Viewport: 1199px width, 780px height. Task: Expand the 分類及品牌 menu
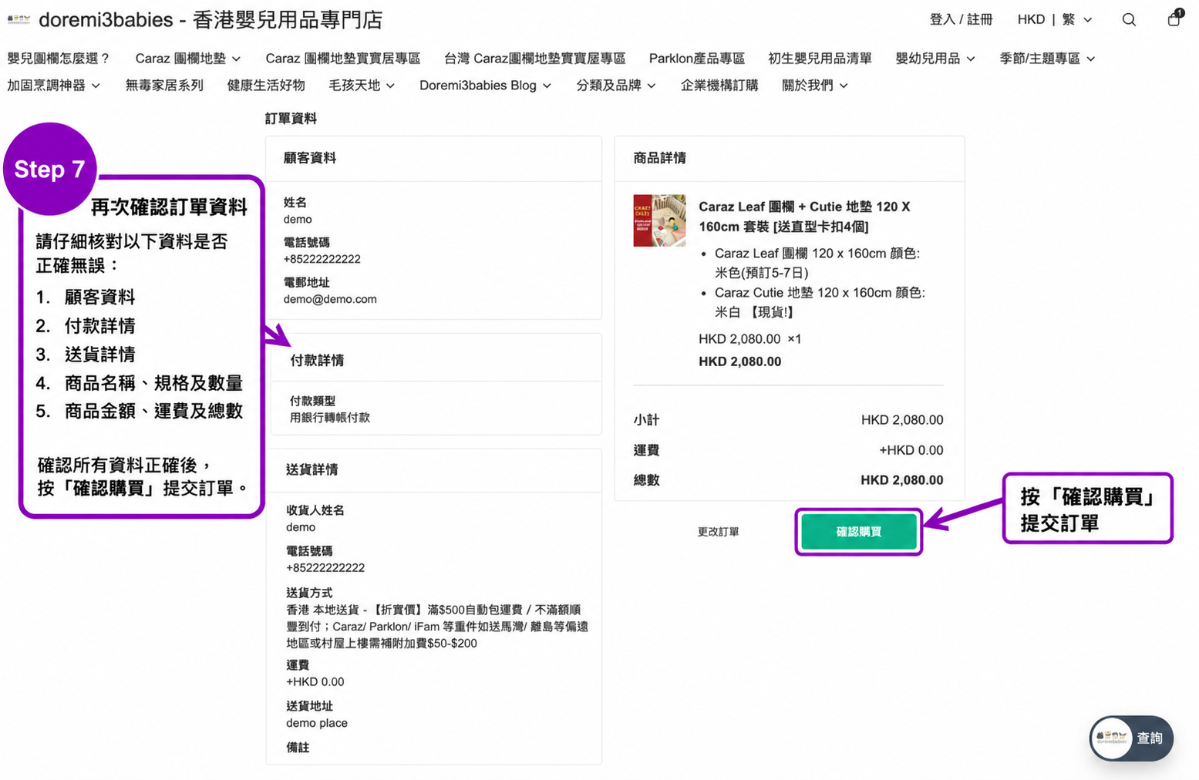616,86
